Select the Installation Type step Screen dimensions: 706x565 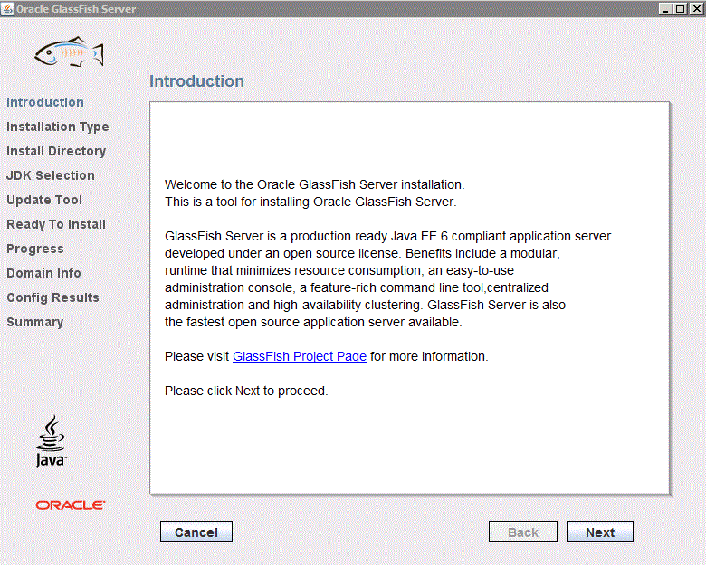click(58, 127)
